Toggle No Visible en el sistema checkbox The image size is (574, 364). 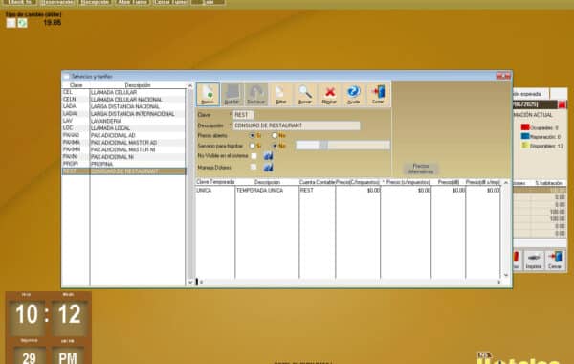pos(254,156)
